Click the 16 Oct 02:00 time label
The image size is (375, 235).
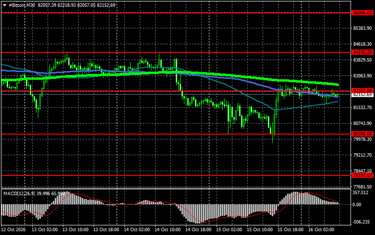pos(321,230)
